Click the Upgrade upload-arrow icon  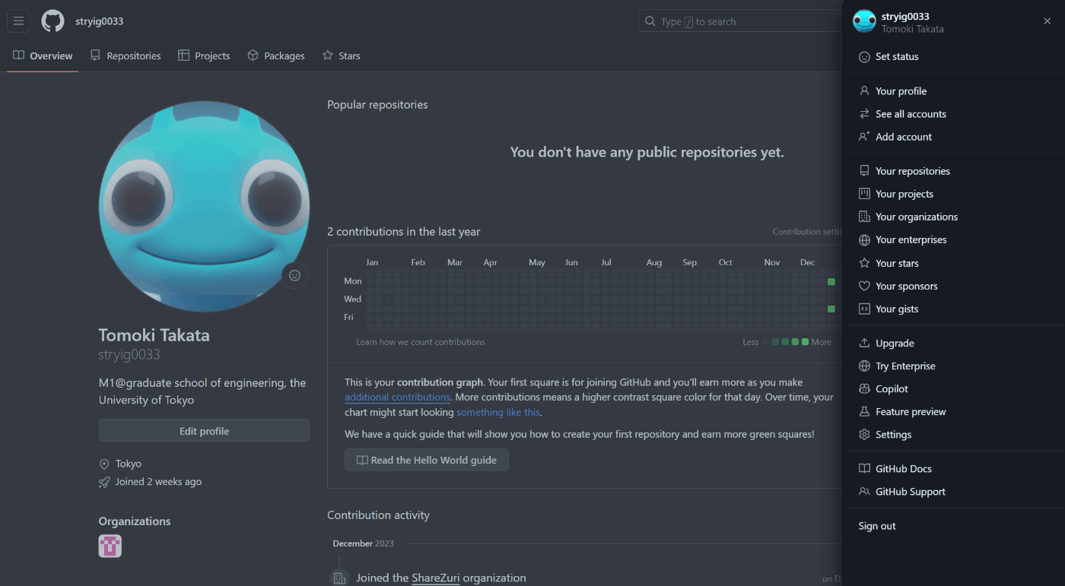click(864, 343)
